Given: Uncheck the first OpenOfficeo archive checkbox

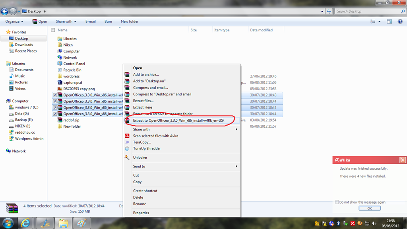Looking at the screenshot, I should [54, 95].
